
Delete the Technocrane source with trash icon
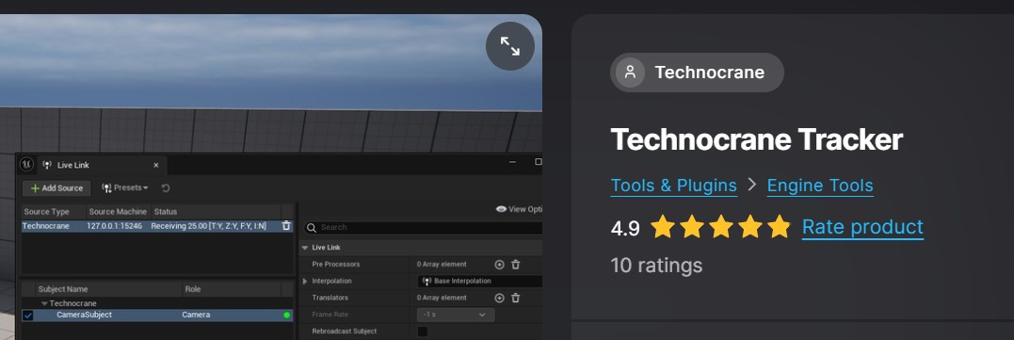[286, 226]
